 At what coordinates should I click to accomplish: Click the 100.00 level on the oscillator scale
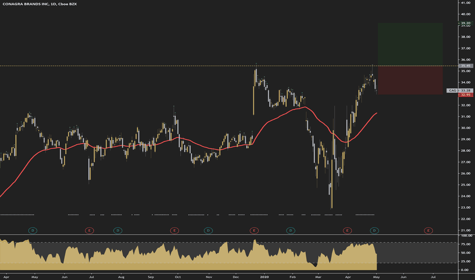466,236
